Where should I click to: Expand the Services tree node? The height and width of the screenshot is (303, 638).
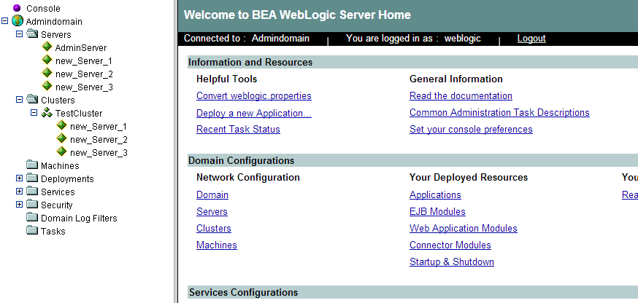(20, 192)
